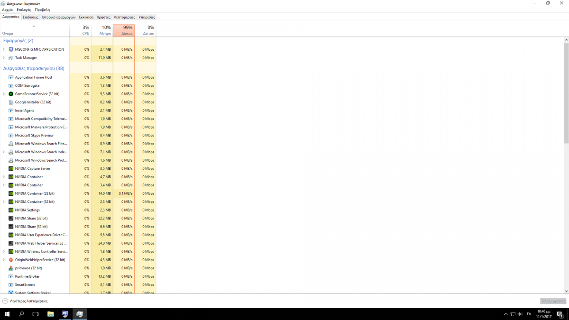The width and height of the screenshot is (569, 320).
Task: Click the 0,1 MB/s disk value
Action: point(126,193)
